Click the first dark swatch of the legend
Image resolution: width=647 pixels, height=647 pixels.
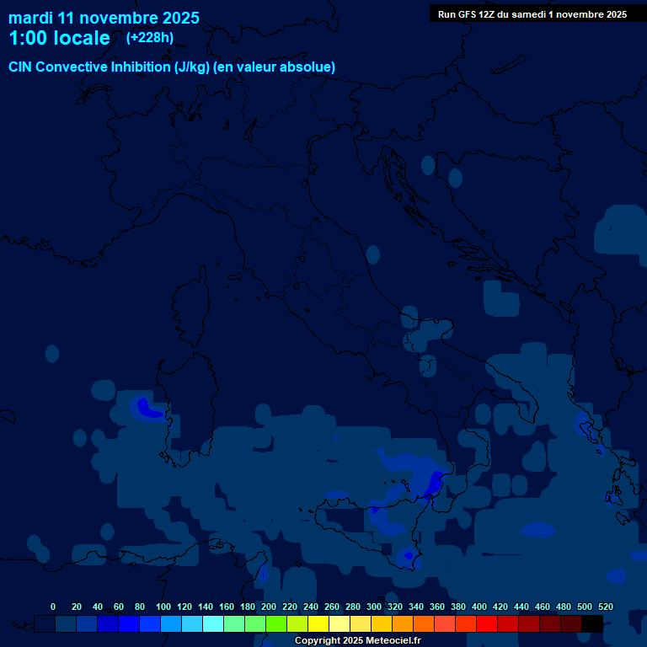pos(45,623)
